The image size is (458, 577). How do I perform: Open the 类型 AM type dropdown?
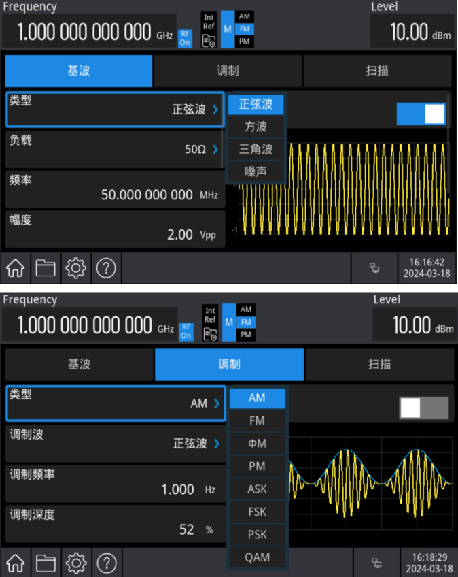pos(115,403)
